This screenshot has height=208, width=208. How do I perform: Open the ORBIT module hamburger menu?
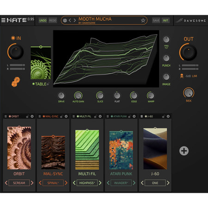(6, 116)
